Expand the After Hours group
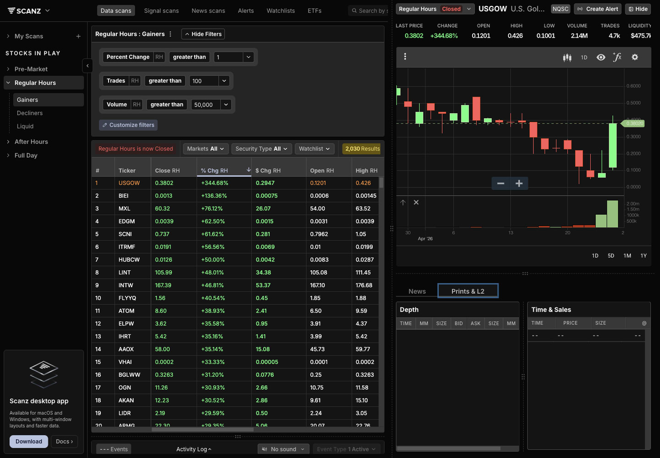The height and width of the screenshot is (458, 660). [31, 142]
